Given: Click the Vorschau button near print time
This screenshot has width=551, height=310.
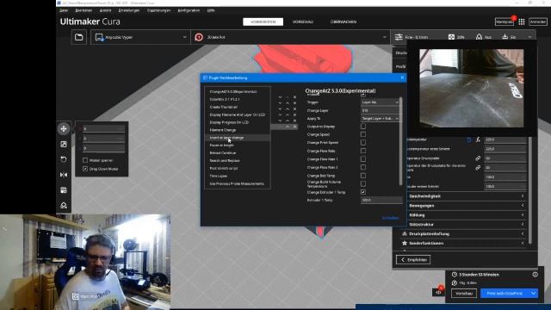Looking at the screenshot, I should pos(464,293).
